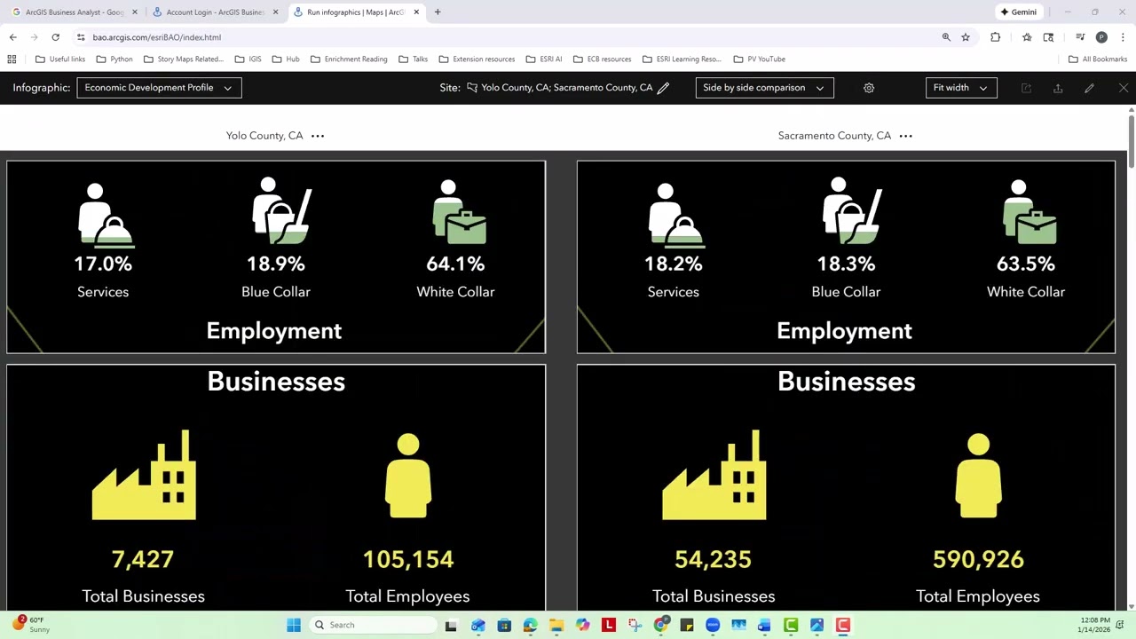
Task: Click the Yolo County White Collar icon
Action: [x=459, y=212]
